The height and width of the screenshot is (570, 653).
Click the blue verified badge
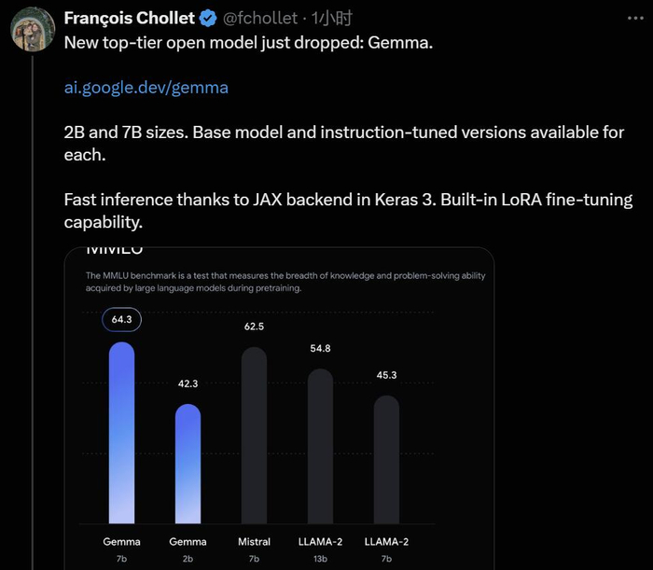pos(208,19)
